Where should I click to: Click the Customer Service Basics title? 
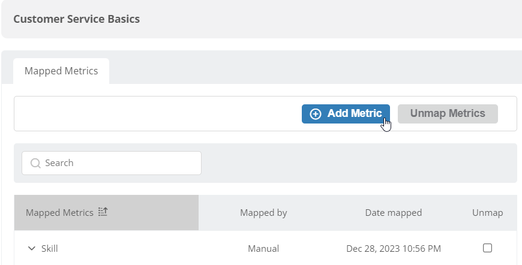click(77, 19)
